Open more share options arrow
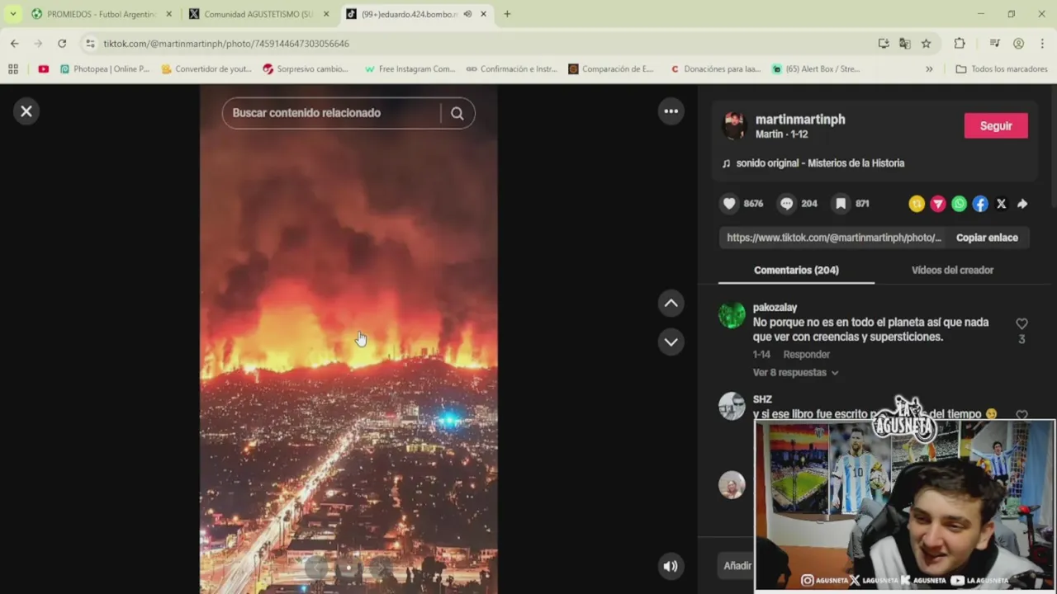 [x=1022, y=204]
